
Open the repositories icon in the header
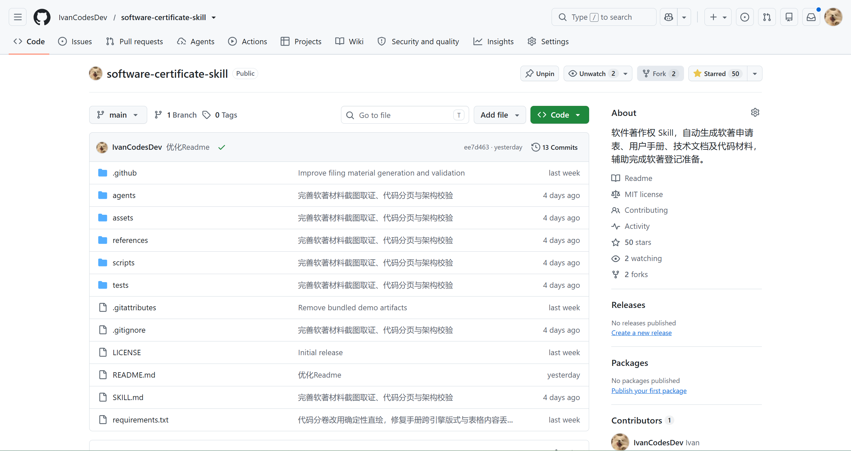tap(789, 17)
